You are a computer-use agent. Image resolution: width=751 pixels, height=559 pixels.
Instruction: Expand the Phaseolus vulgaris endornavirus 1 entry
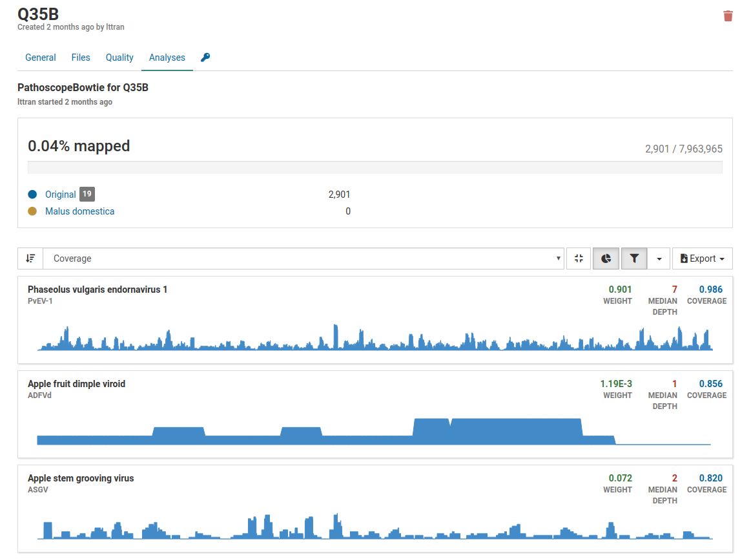click(98, 290)
